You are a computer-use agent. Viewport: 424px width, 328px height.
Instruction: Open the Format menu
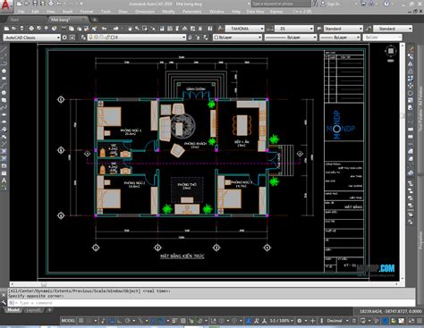[x=87, y=12]
